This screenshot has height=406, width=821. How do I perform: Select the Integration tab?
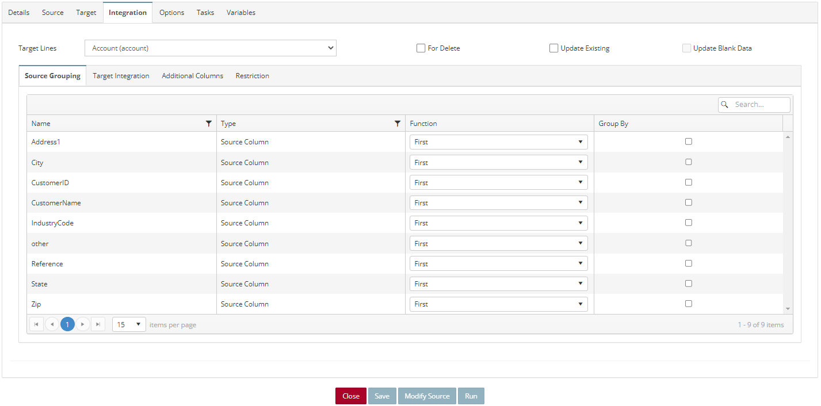tap(128, 13)
